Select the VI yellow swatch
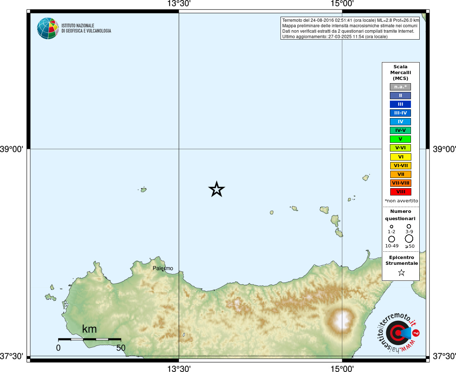This screenshot has height=372, width=456. [x=401, y=157]
